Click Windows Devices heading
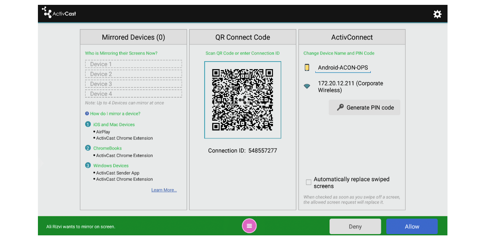 point(111,166)
